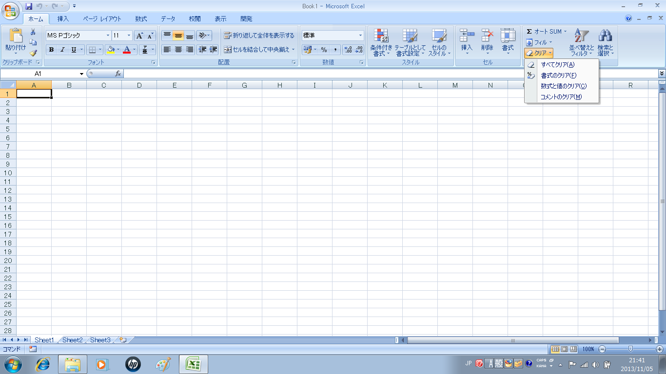Switch to the 数式 ribbon tab
666x374 pixels.
(x=141, y=19)
